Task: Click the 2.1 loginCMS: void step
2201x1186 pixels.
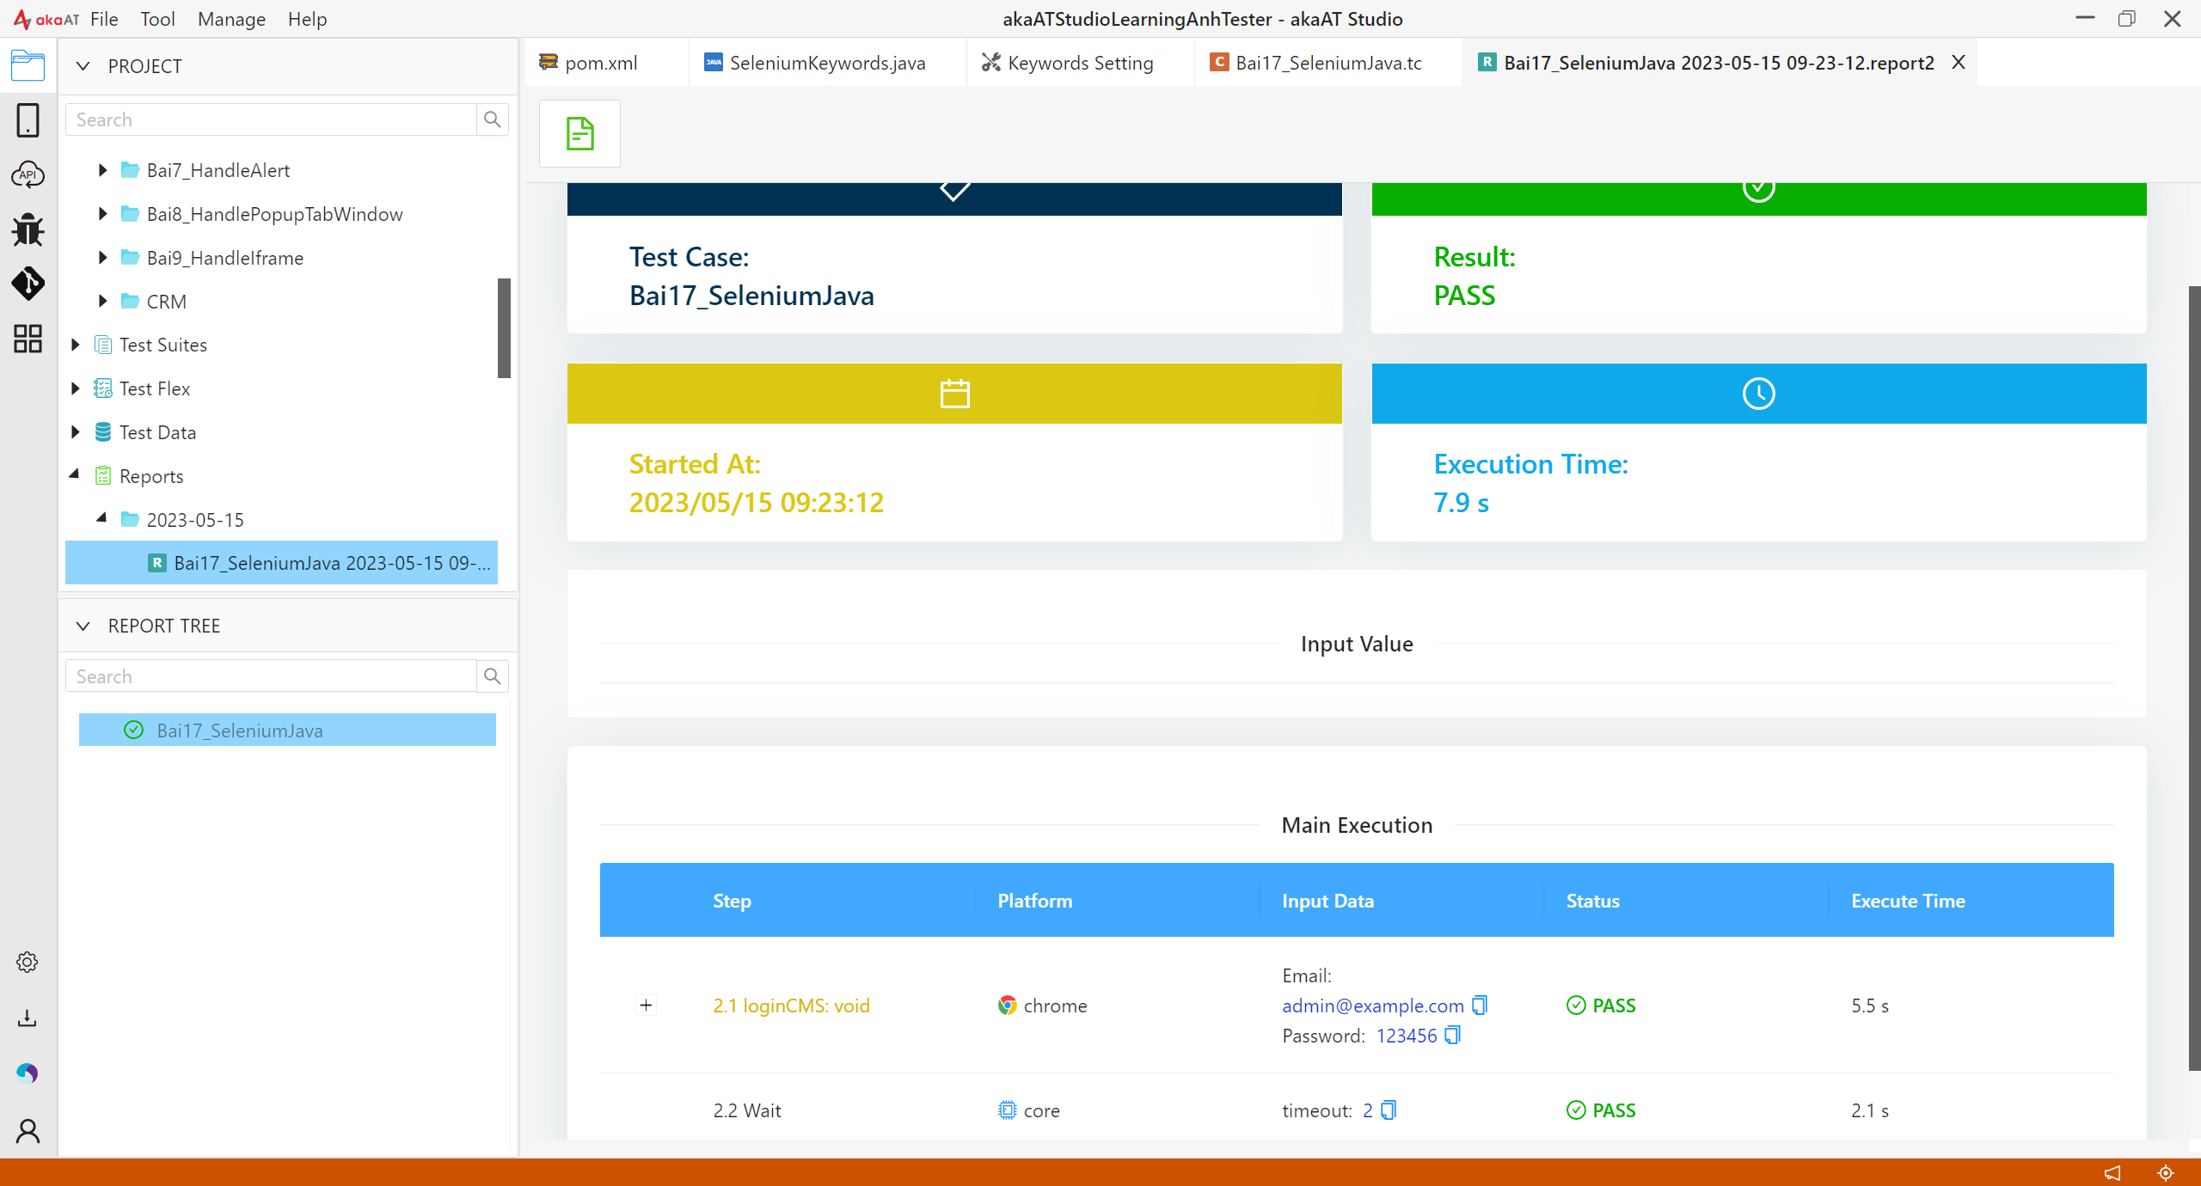Action: pos(791,1006)
